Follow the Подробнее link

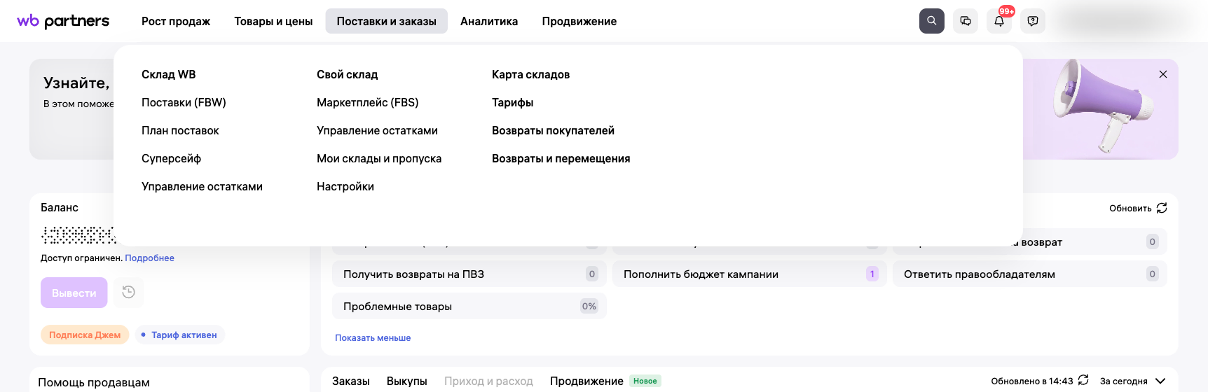149,258
